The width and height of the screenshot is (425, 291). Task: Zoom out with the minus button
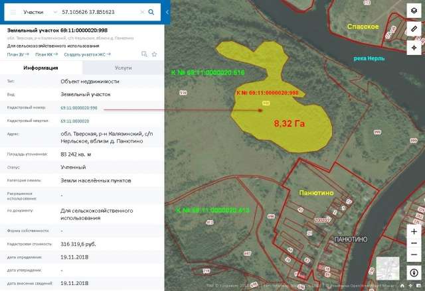click(x=414, y=255)
